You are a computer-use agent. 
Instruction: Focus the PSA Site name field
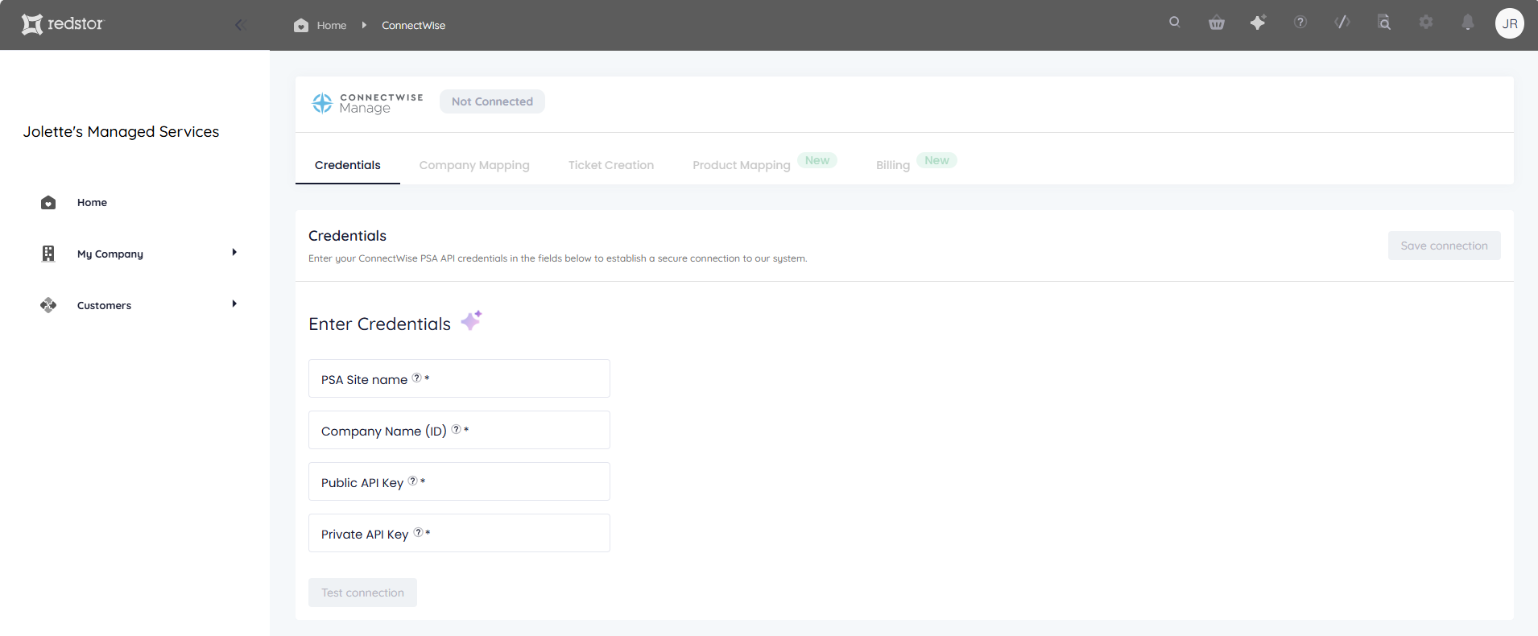tap(459, 378)
